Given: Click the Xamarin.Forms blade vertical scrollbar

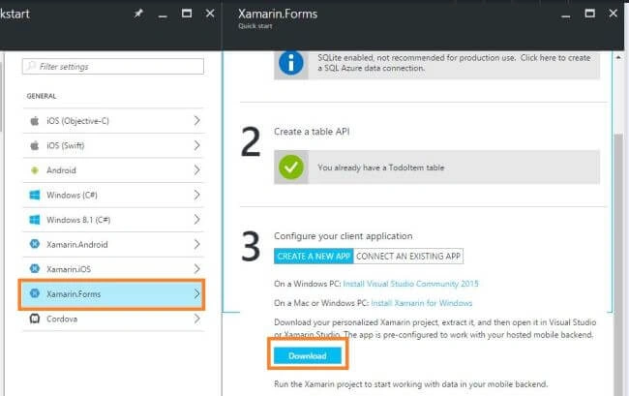Looking at the screenshot, I should (618, 264).
